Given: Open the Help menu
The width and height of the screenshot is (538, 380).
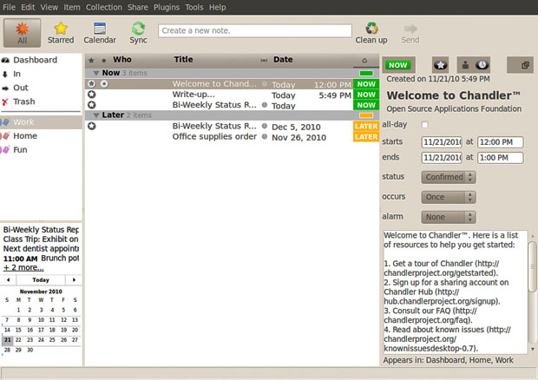Looking at the screenshot, I should [x=218, y=7].
